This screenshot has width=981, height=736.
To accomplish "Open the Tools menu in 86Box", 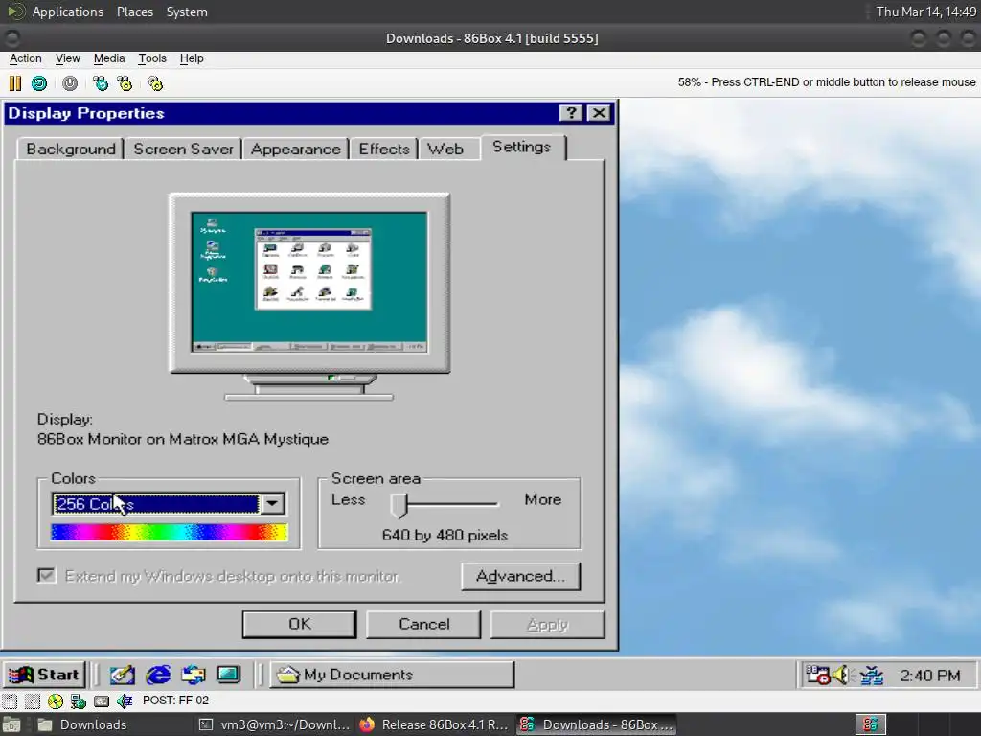I will pos(152,58).
